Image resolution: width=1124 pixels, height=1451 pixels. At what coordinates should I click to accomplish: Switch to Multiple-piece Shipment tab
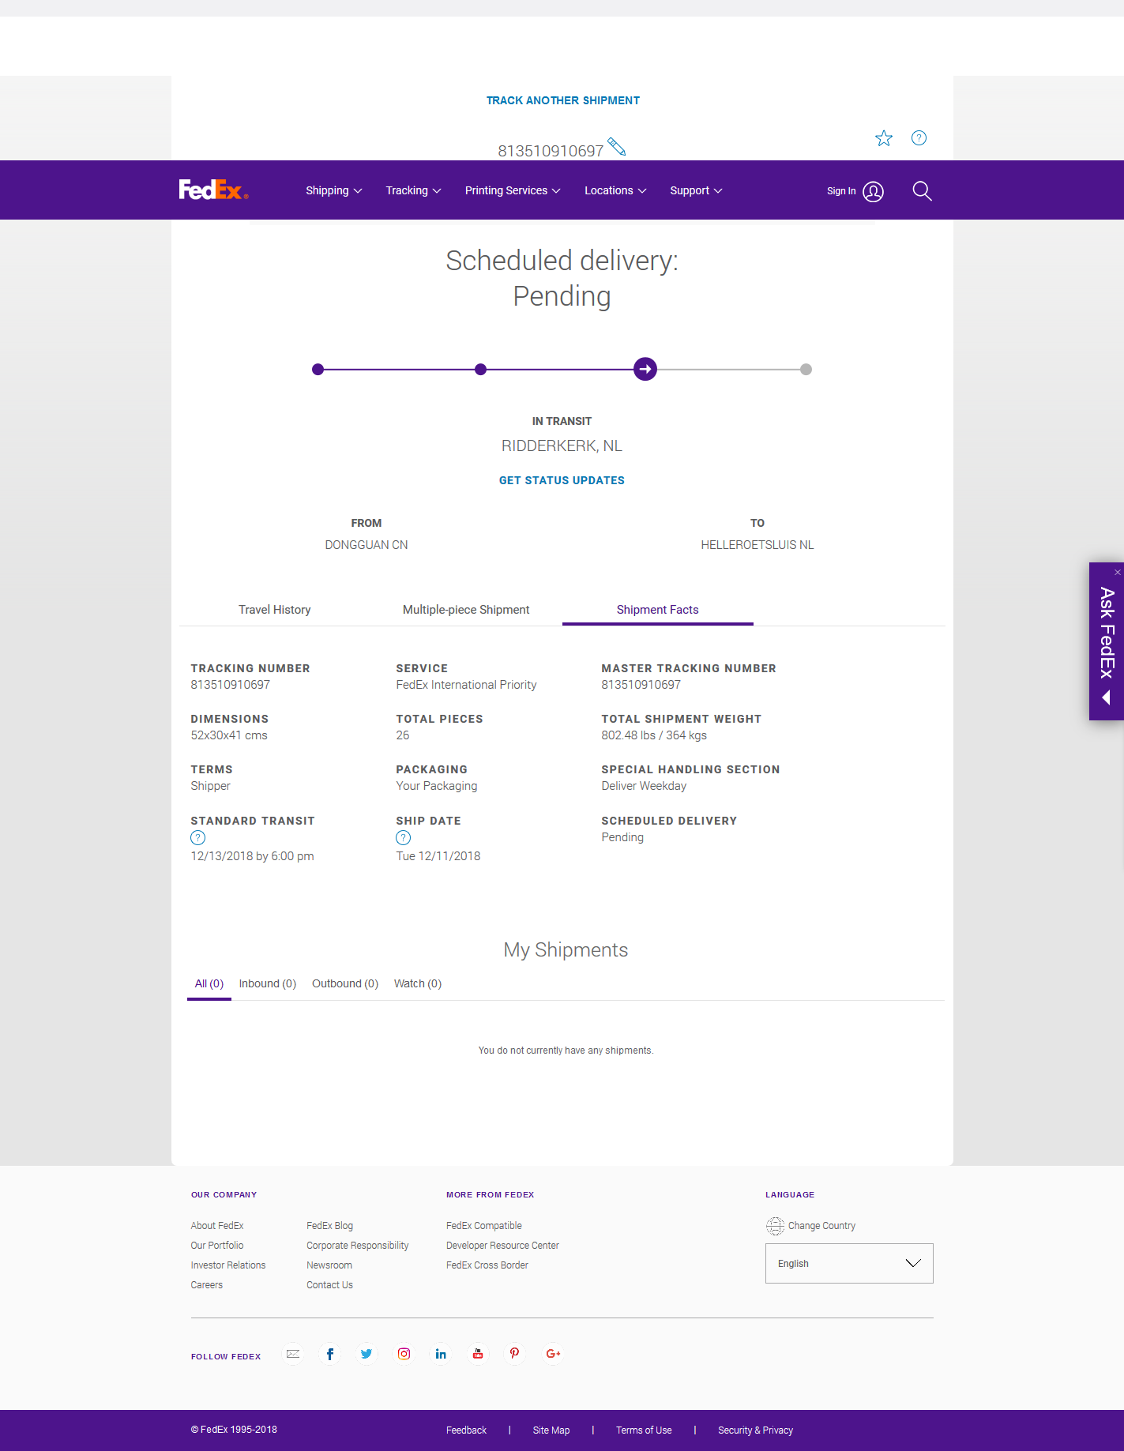[466, 610]
